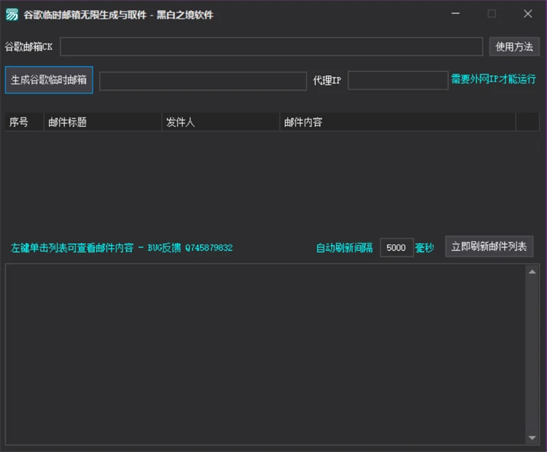
Task: Minimize the window
Action: pos(456,14)
